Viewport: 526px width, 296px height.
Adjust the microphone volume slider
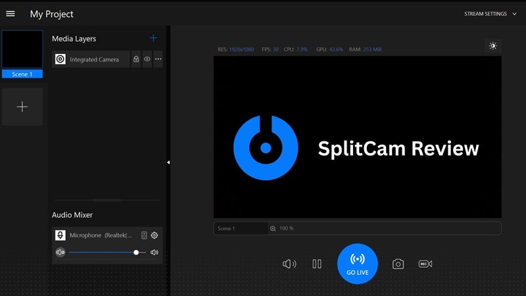click(x=107, y=253)
